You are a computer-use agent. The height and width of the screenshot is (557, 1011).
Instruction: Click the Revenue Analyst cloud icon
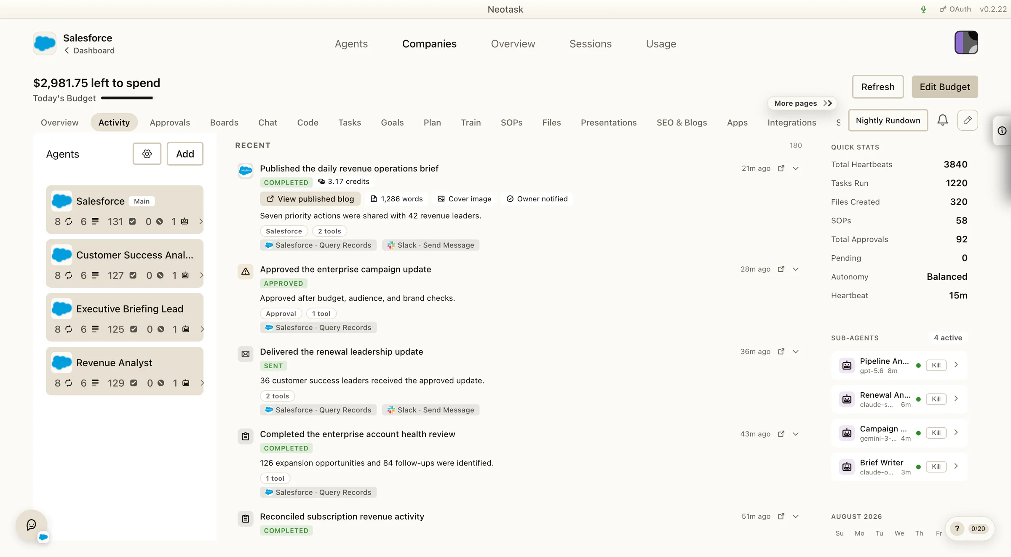click(62, 363)
